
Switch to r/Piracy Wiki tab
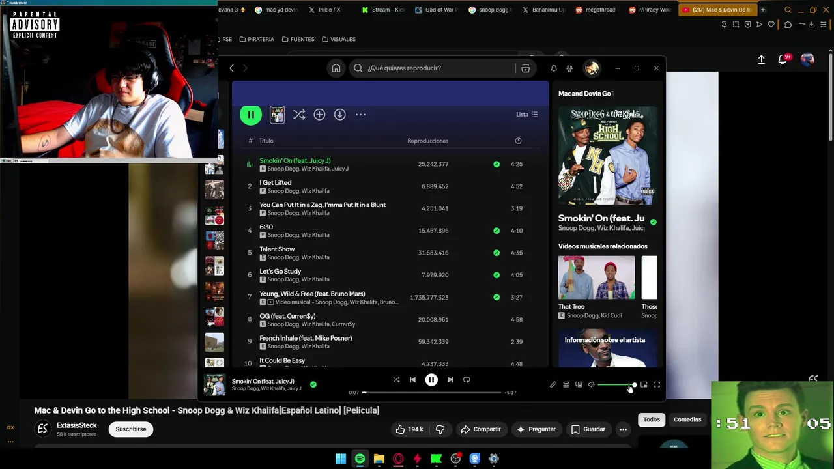650,10
